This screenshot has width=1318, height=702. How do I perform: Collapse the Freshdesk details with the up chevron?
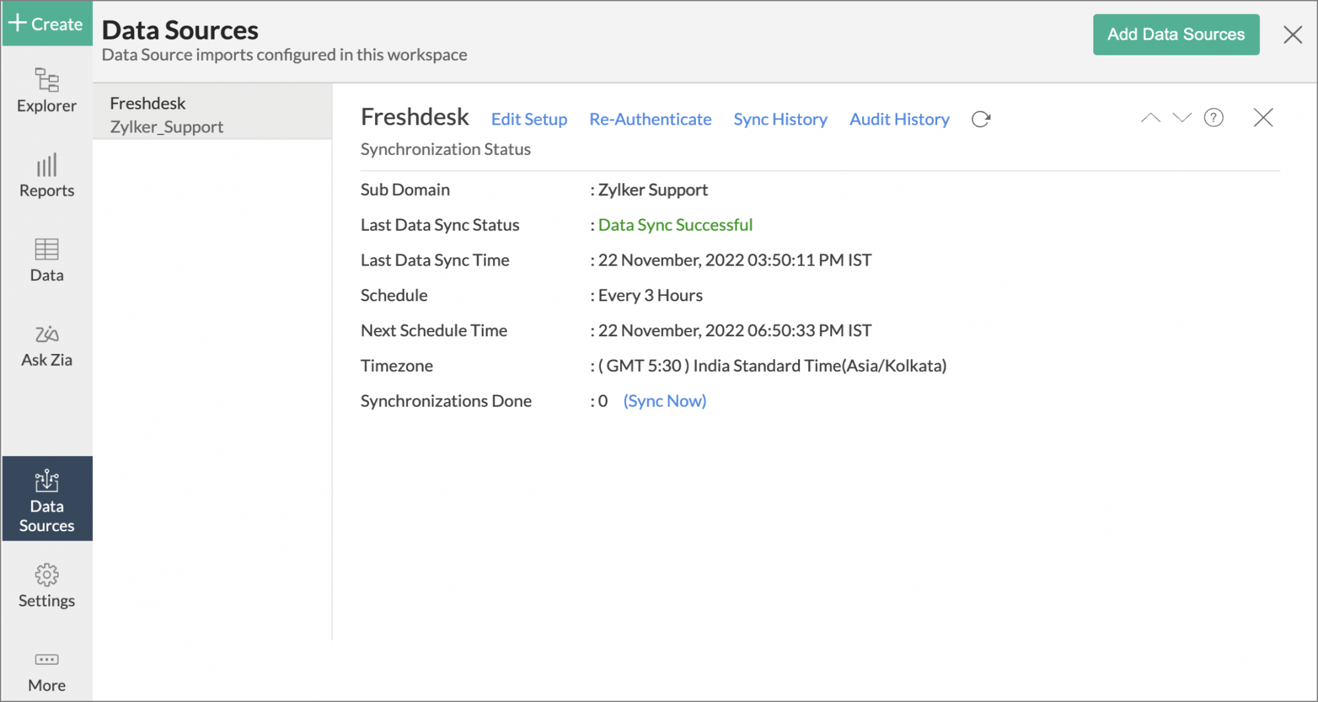[1150, 118]
